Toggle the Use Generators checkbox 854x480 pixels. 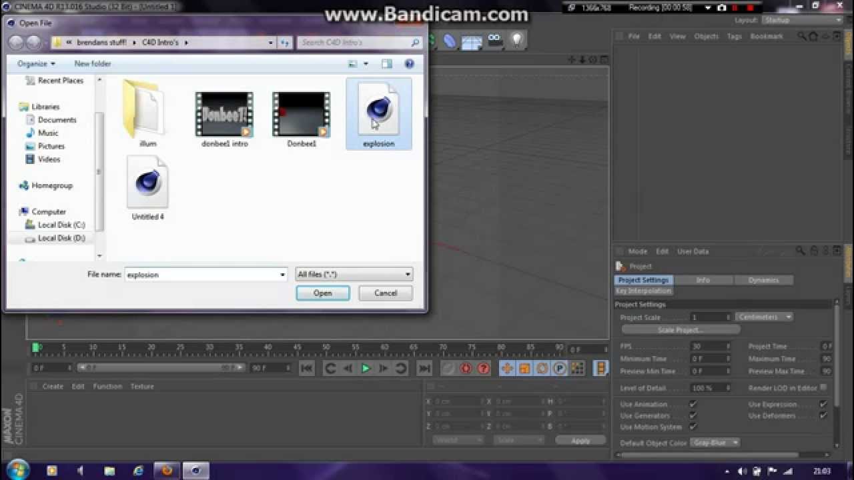pos(693,416)
